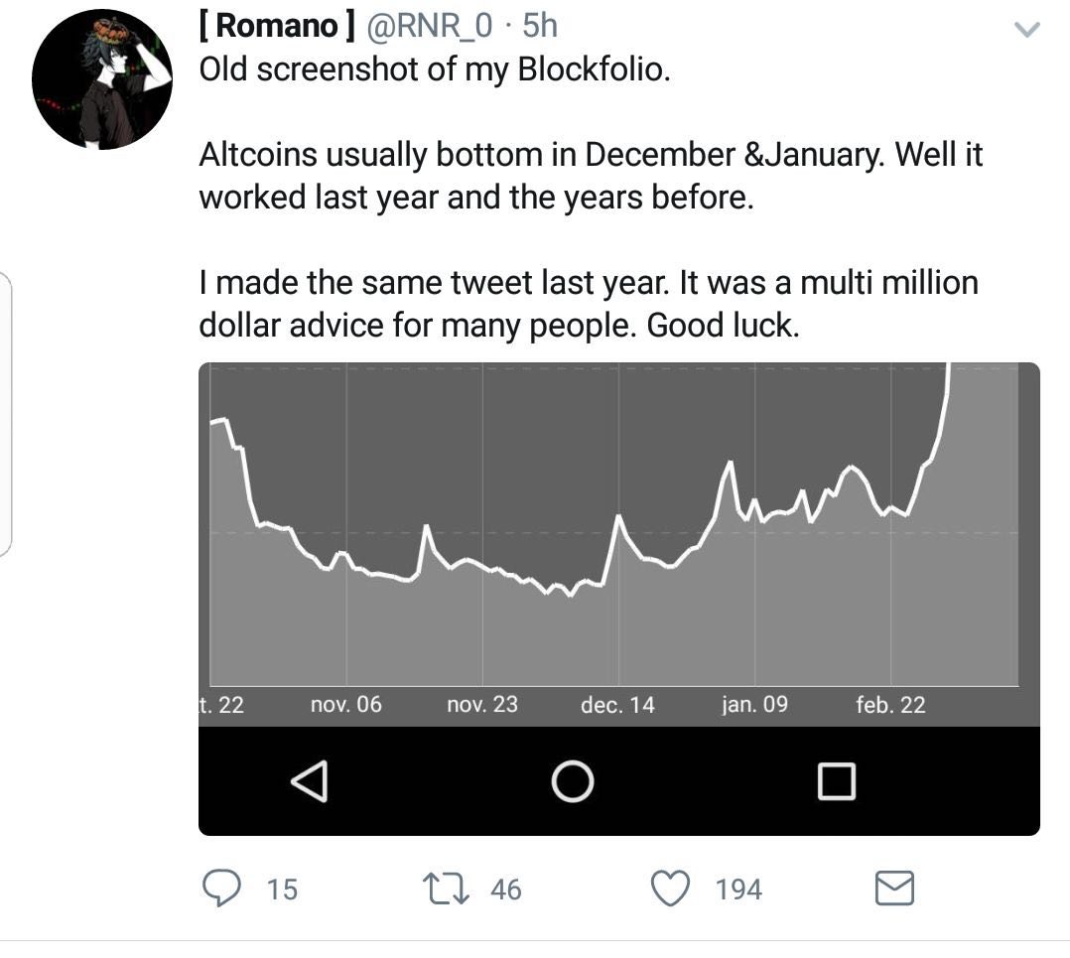Open Romano's profile avatar picture
Viewport: 1070px width, 958px height.
coord(101,80)
